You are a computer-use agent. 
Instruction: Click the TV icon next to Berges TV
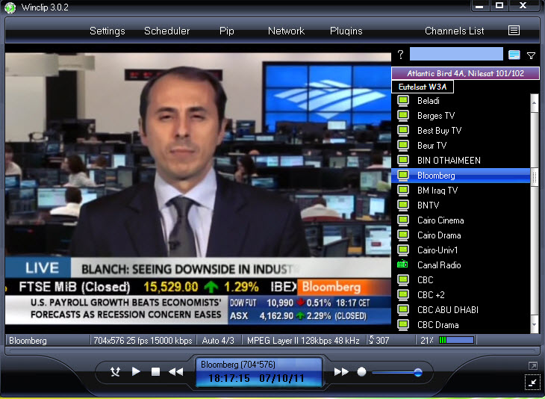pos(403,116)
